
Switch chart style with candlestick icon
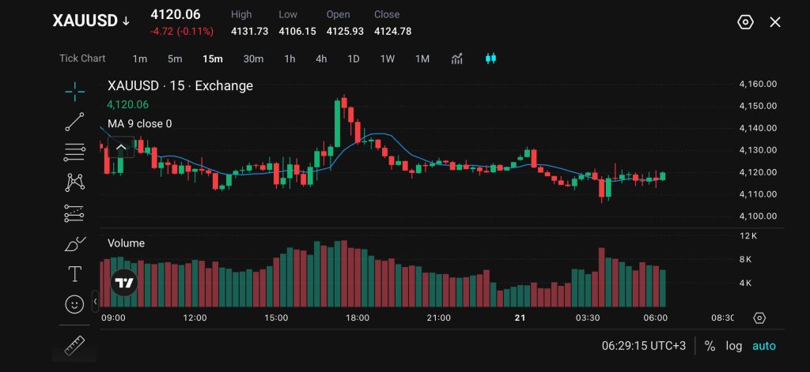pyautogui.click(x=490, y=58)
